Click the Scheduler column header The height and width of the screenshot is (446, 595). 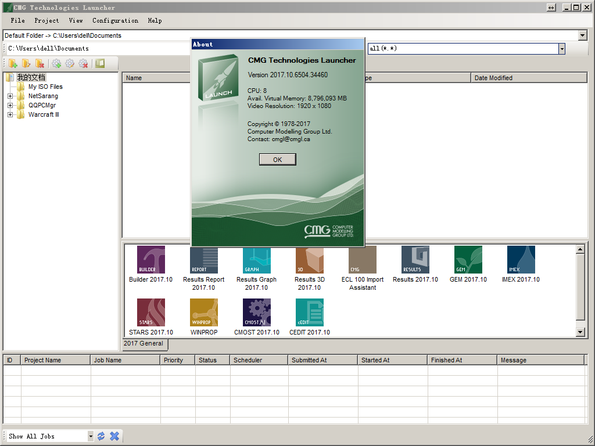[x=259, y=360]
